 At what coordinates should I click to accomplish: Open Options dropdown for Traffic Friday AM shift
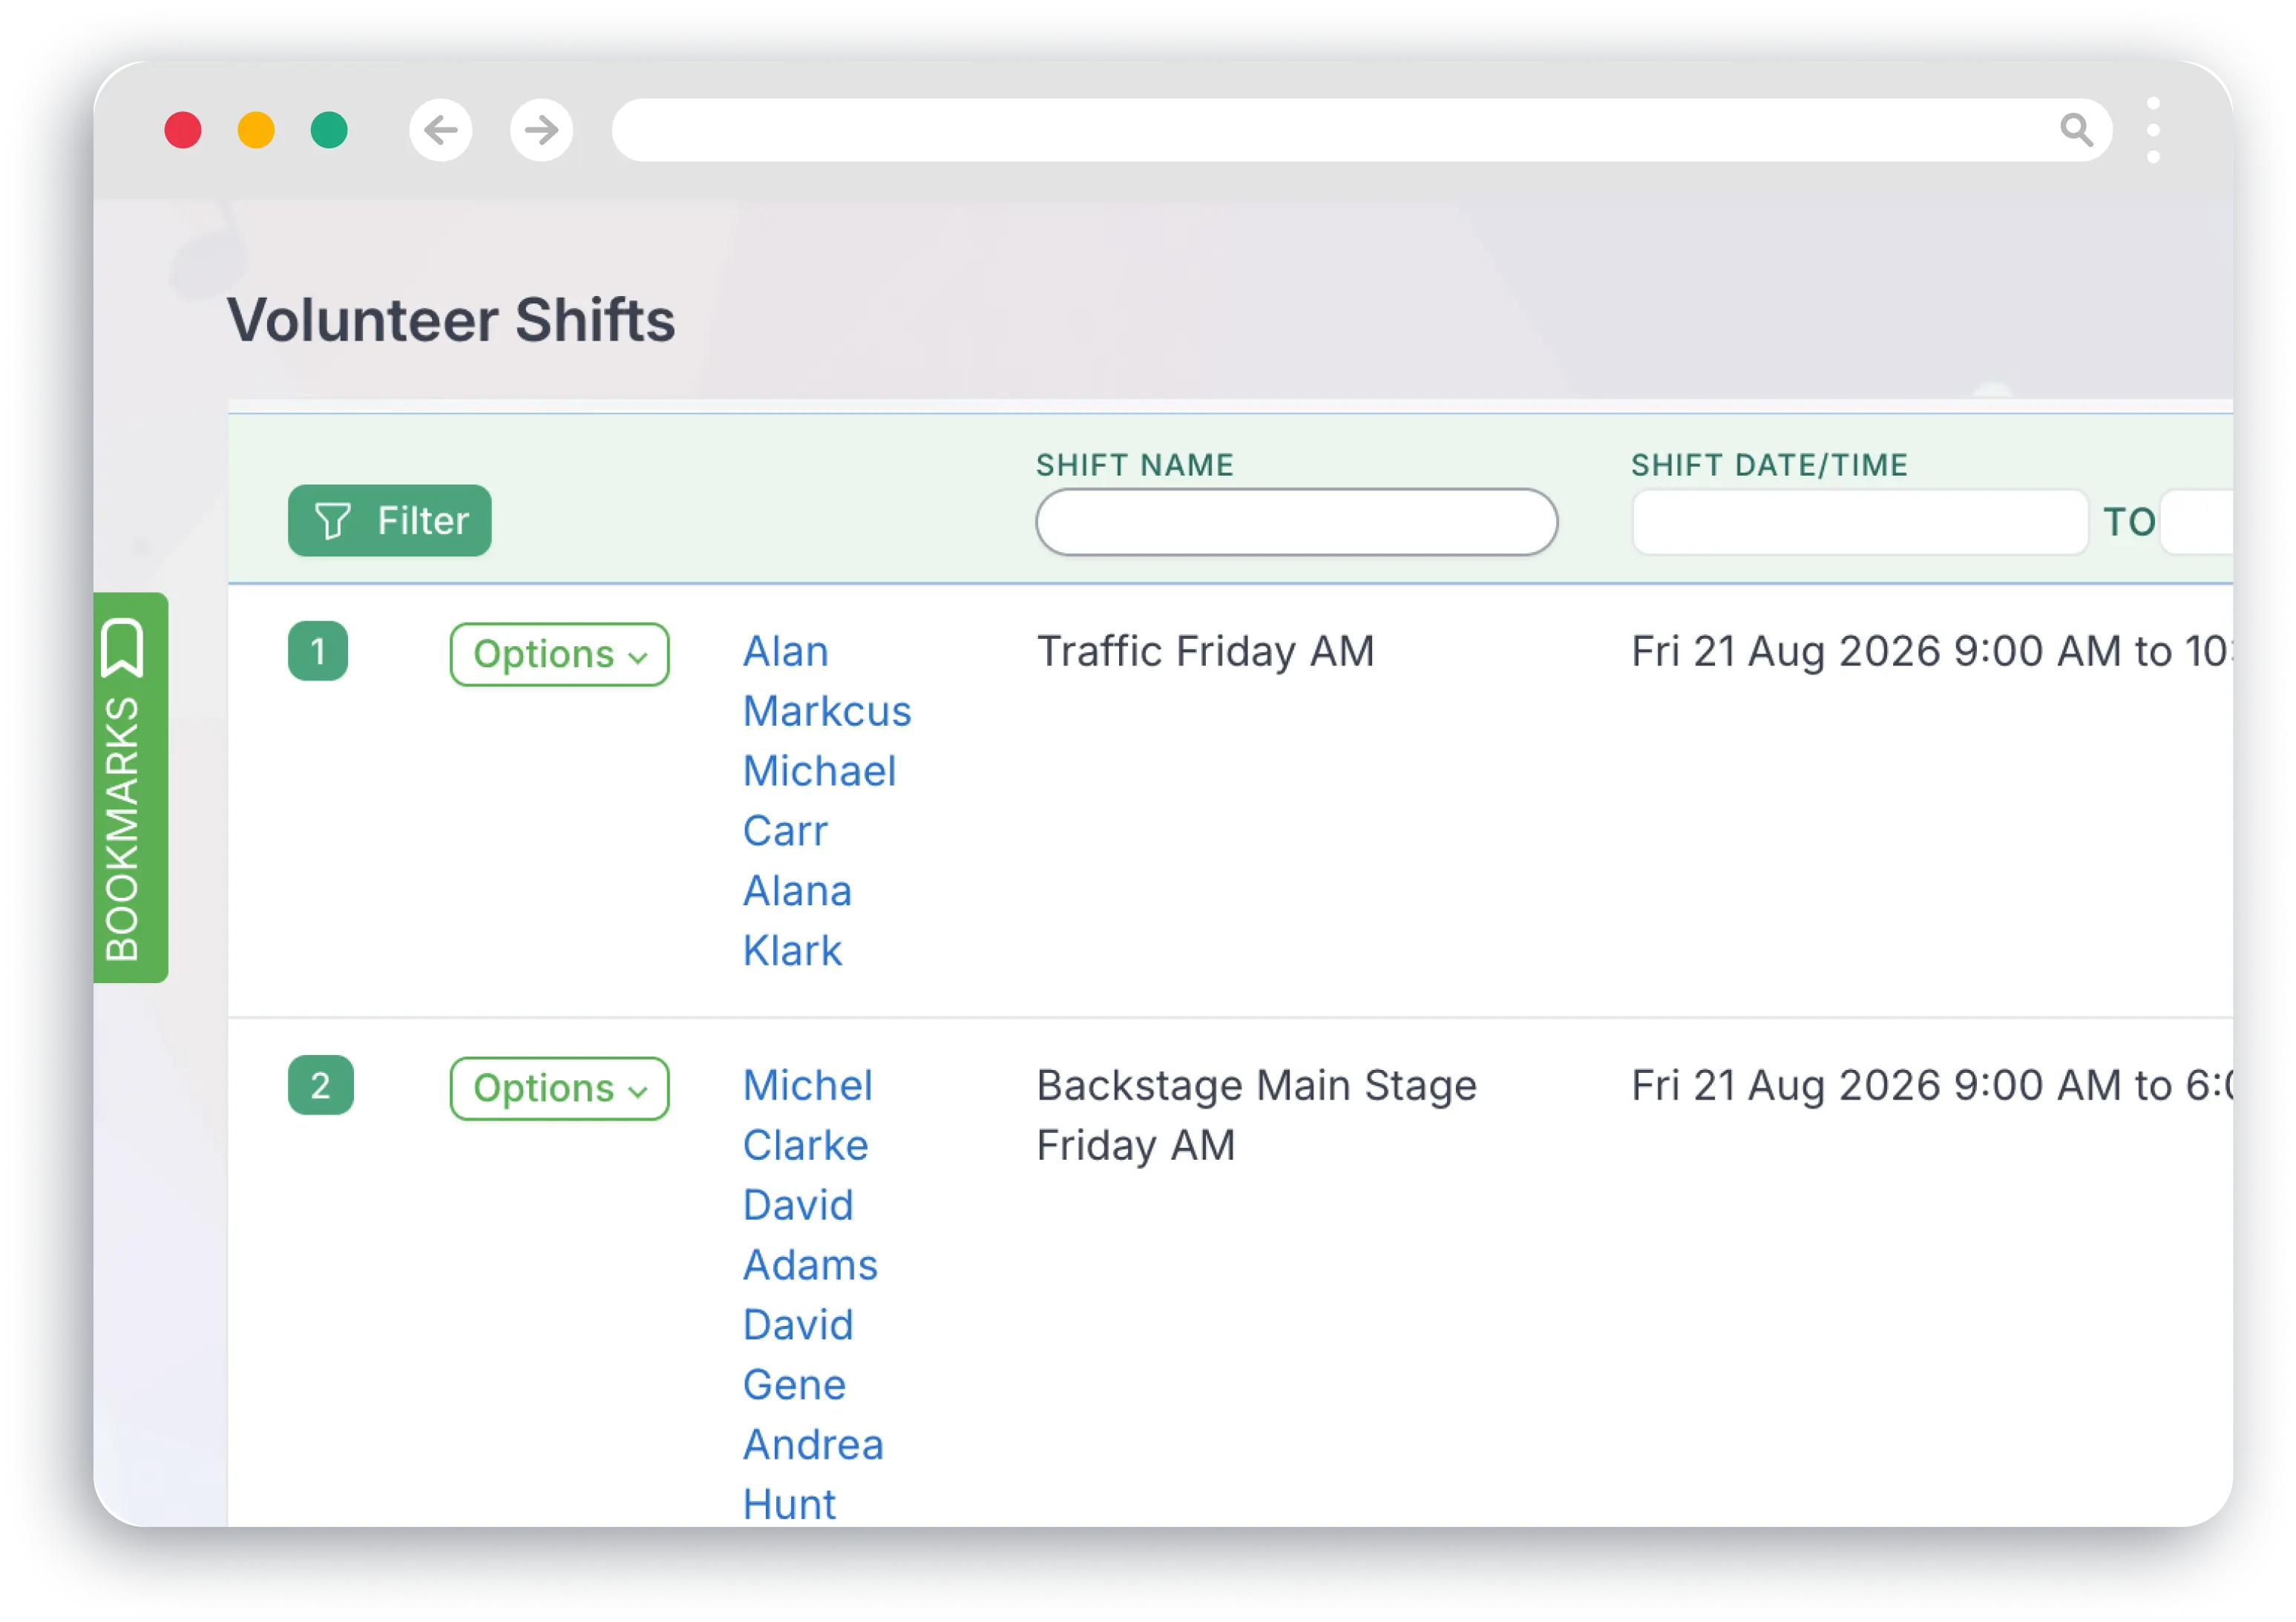(x=559, y=654)
